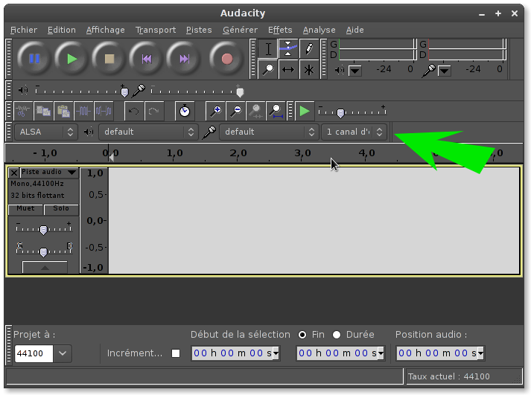Adjust the playback speed slider

click(352, 112)
